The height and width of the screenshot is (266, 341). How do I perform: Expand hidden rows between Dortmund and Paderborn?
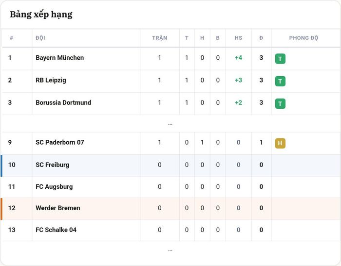point(170,124)
